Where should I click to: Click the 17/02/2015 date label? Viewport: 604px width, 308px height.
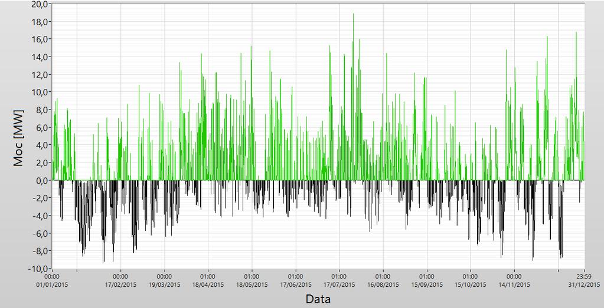pyautogui.click(x=121, y=284)
